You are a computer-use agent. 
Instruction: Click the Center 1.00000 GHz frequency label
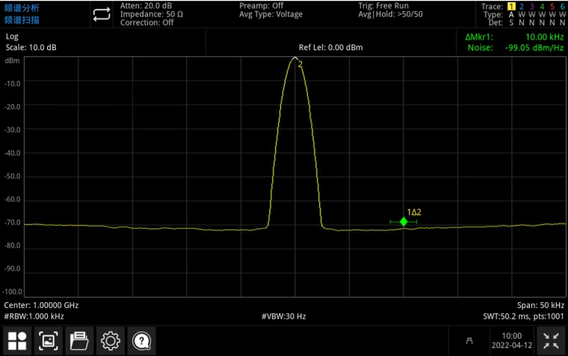[x=41, y=305]
